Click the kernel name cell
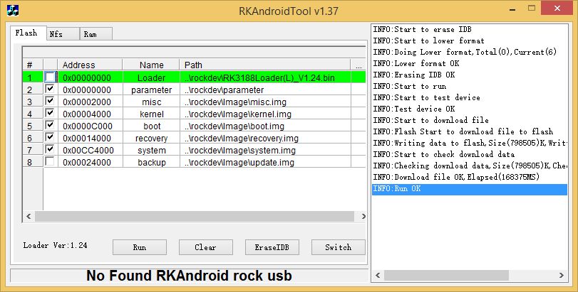Screen dimensions: 578x292 point(151,114)
